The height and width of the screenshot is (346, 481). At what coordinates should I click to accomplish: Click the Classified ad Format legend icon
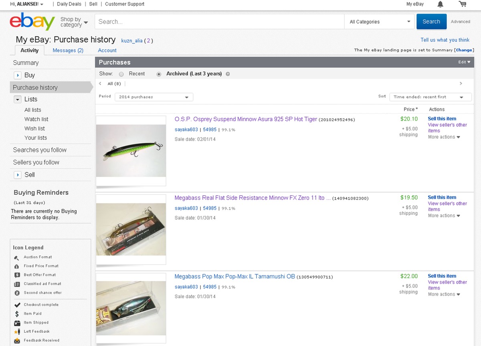[17, 284]
